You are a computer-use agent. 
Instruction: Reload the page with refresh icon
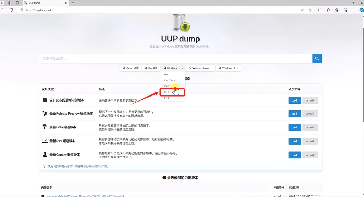(x=11, y=10)
